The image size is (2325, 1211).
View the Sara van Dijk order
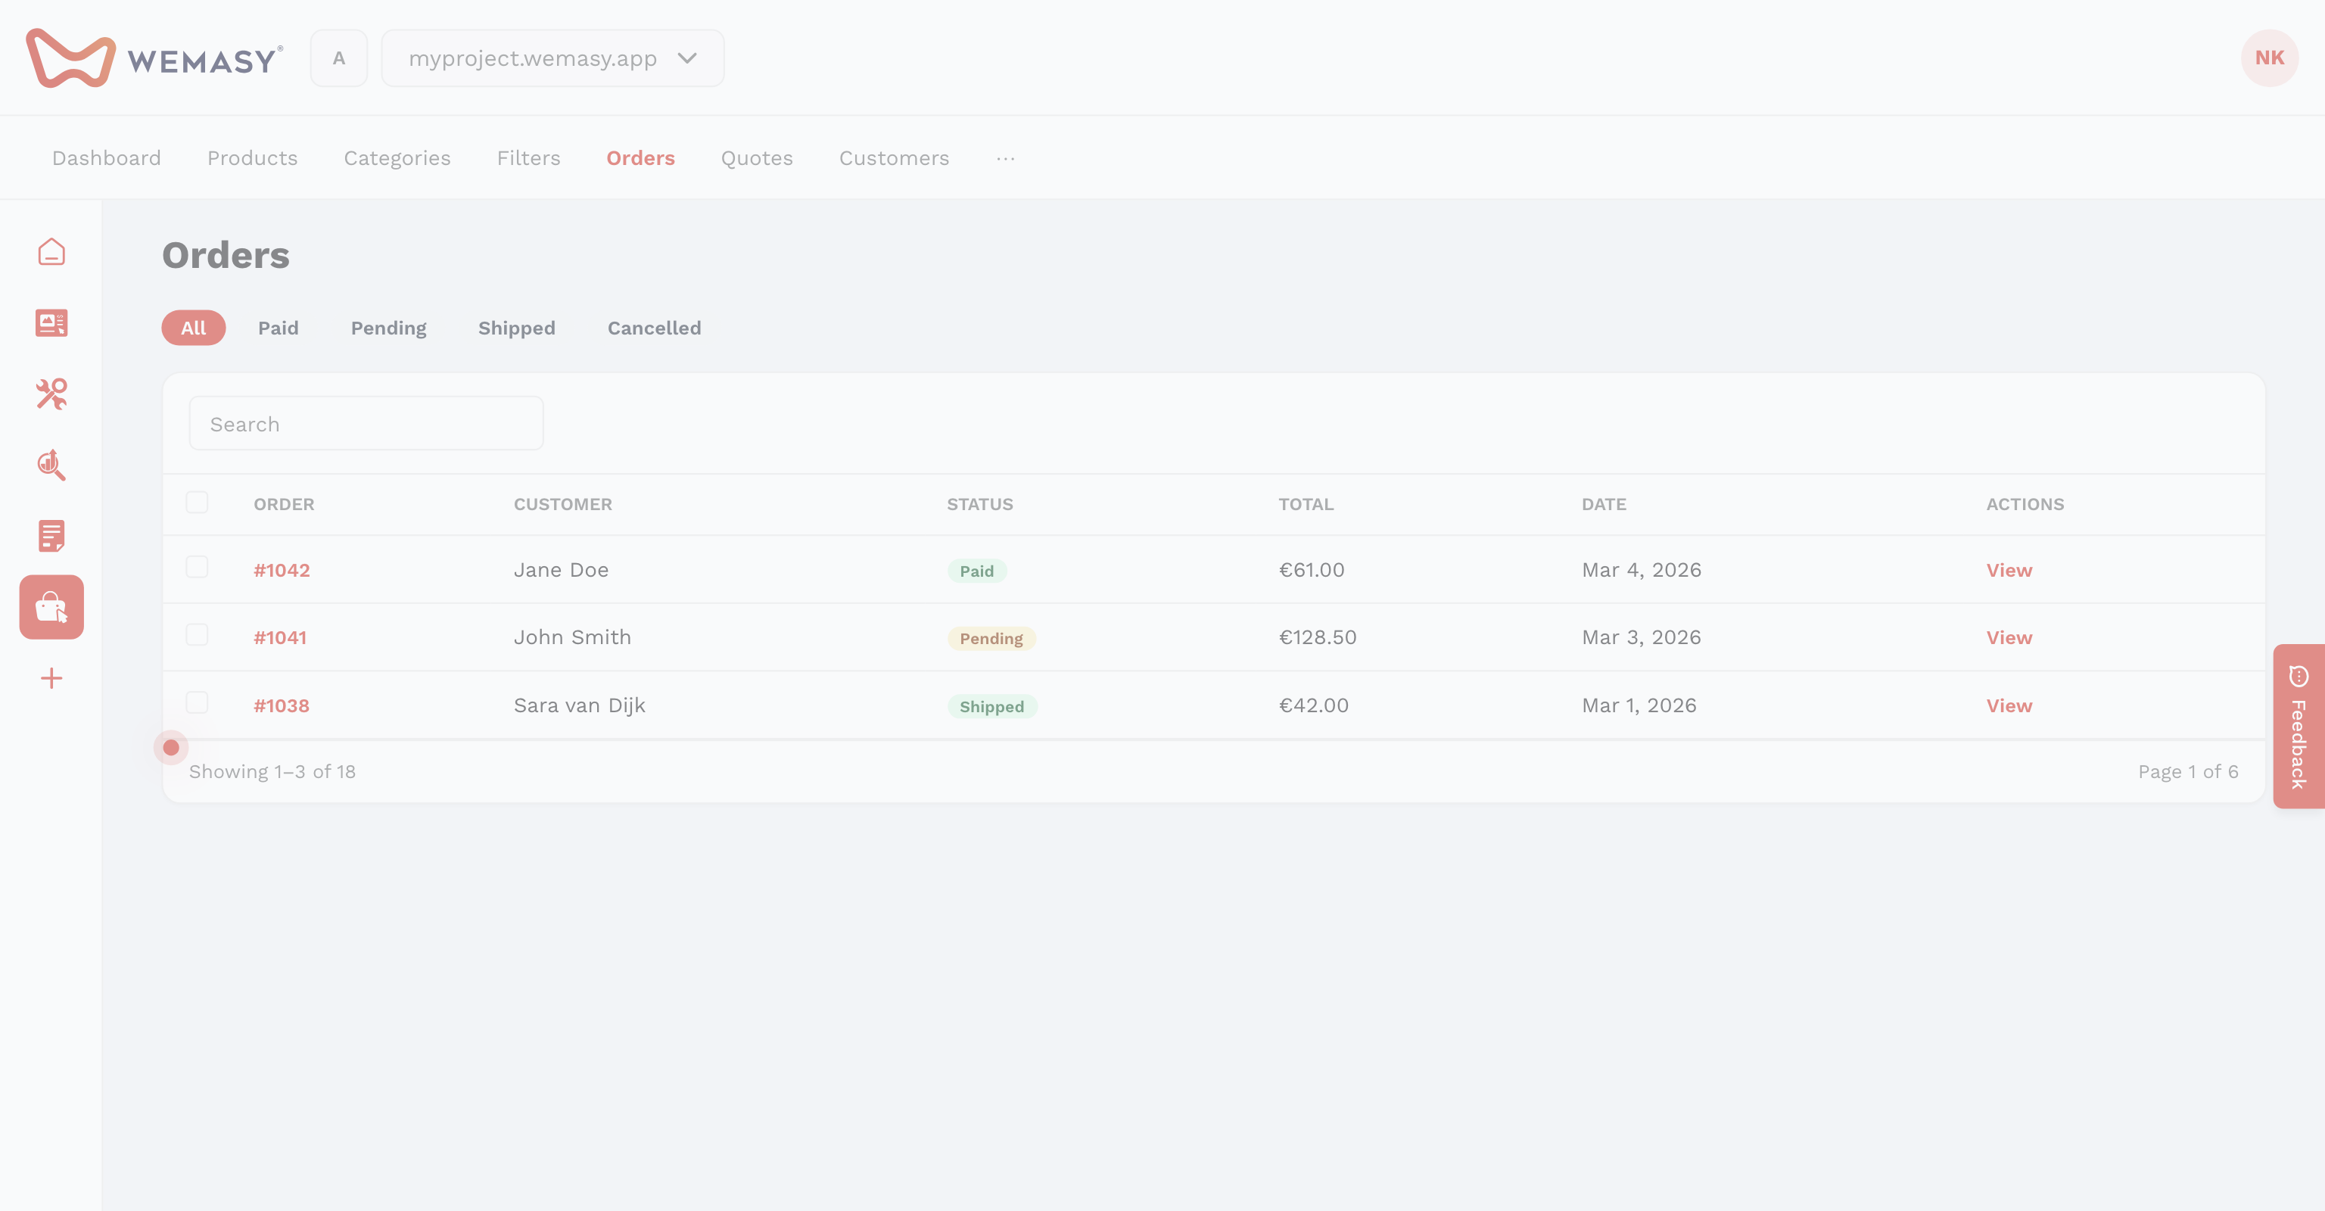click(2009, 705)
